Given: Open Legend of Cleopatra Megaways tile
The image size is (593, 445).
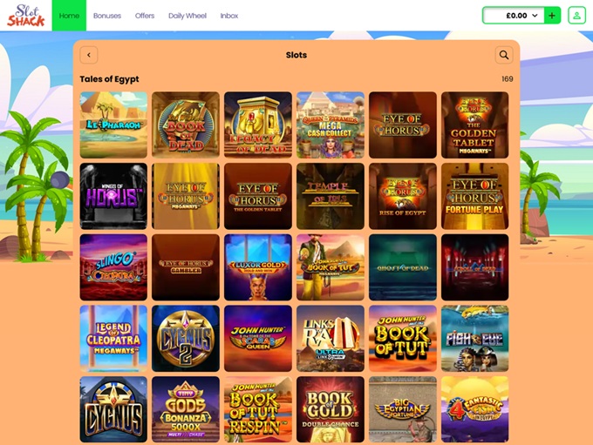Looking at the screenshot, I should [x=113, y=339].
